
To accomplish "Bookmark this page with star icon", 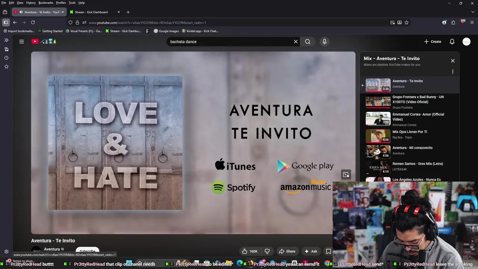I will pyautogui.click(x=407, y=22).
